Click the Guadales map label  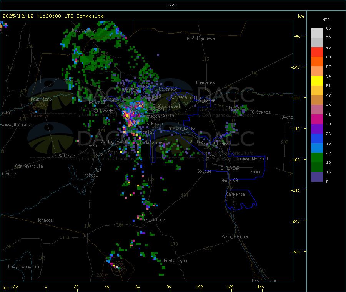[205, 82]
